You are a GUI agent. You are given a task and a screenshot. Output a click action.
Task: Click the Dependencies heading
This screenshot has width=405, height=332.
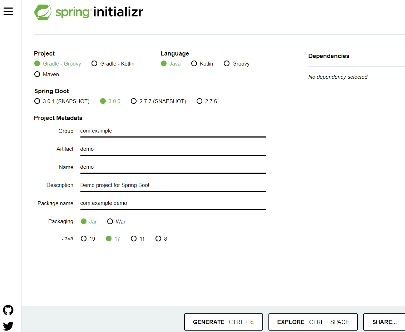pyautogui.click(x=329, y=56)
